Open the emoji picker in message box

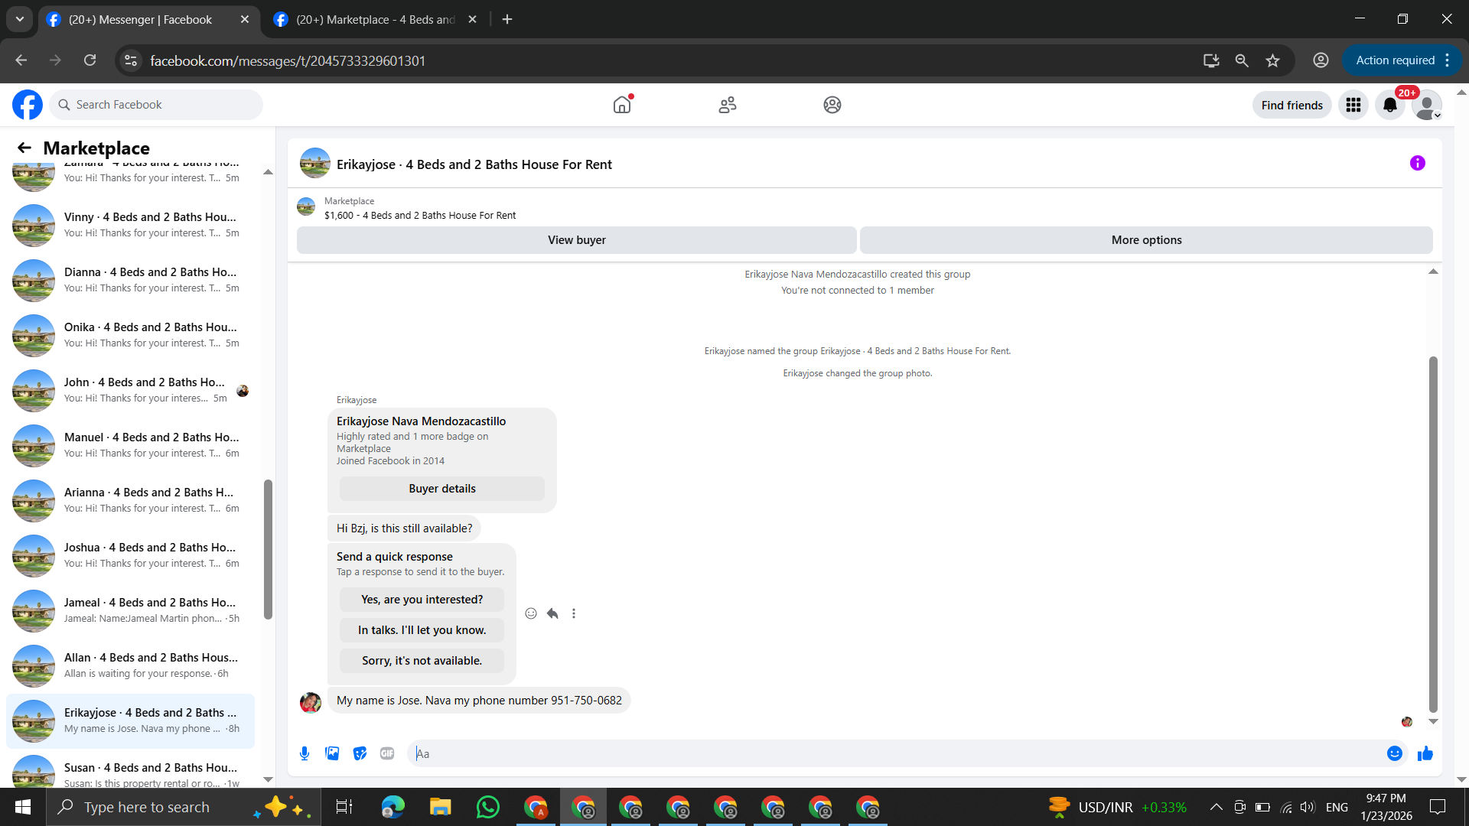click(1394, 753)
